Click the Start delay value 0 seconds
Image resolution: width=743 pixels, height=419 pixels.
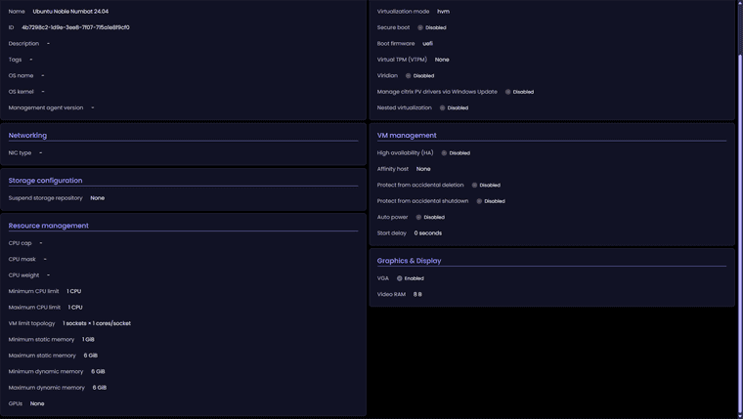(428, 233)
